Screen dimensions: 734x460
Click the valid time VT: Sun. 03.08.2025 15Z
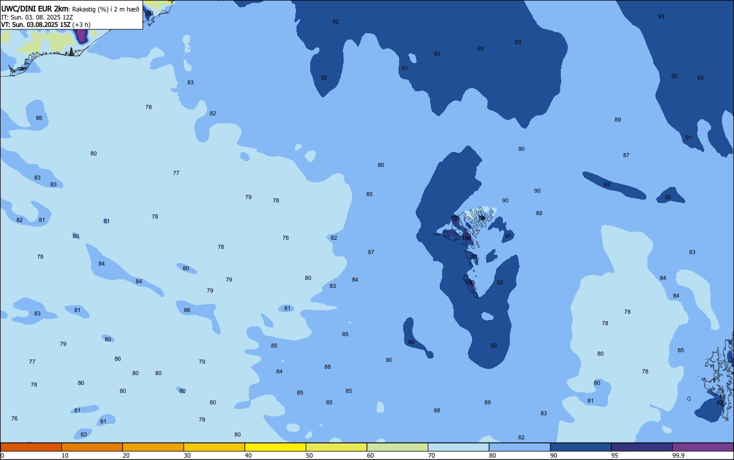click(x=36, y=25)
